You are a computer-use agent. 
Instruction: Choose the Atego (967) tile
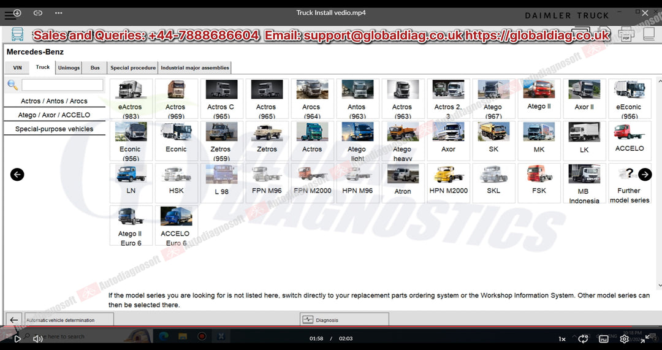point(493,98)
